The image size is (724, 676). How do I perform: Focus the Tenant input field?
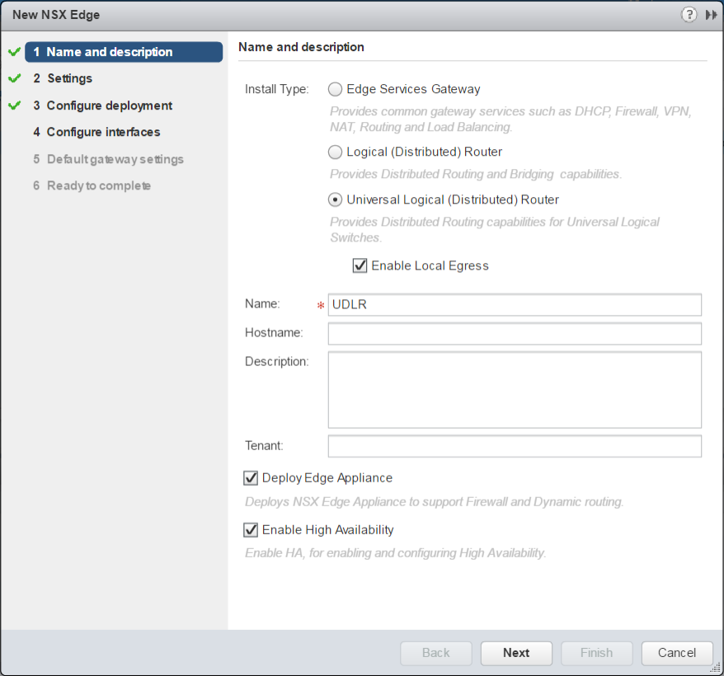click(x=515, y=446)
